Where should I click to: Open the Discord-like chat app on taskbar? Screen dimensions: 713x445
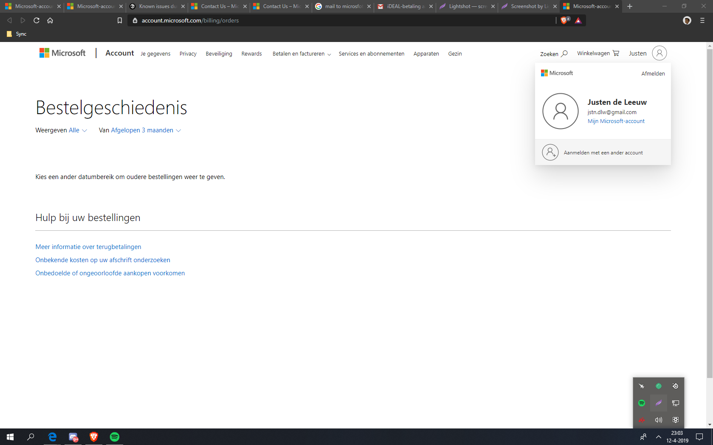pyautogui.click(x=73, y=437)
